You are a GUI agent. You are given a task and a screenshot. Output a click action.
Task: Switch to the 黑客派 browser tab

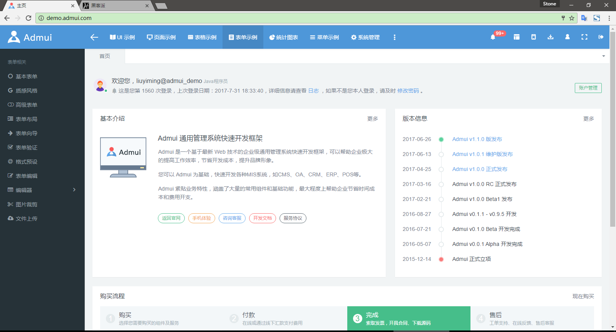coord(115,6)
